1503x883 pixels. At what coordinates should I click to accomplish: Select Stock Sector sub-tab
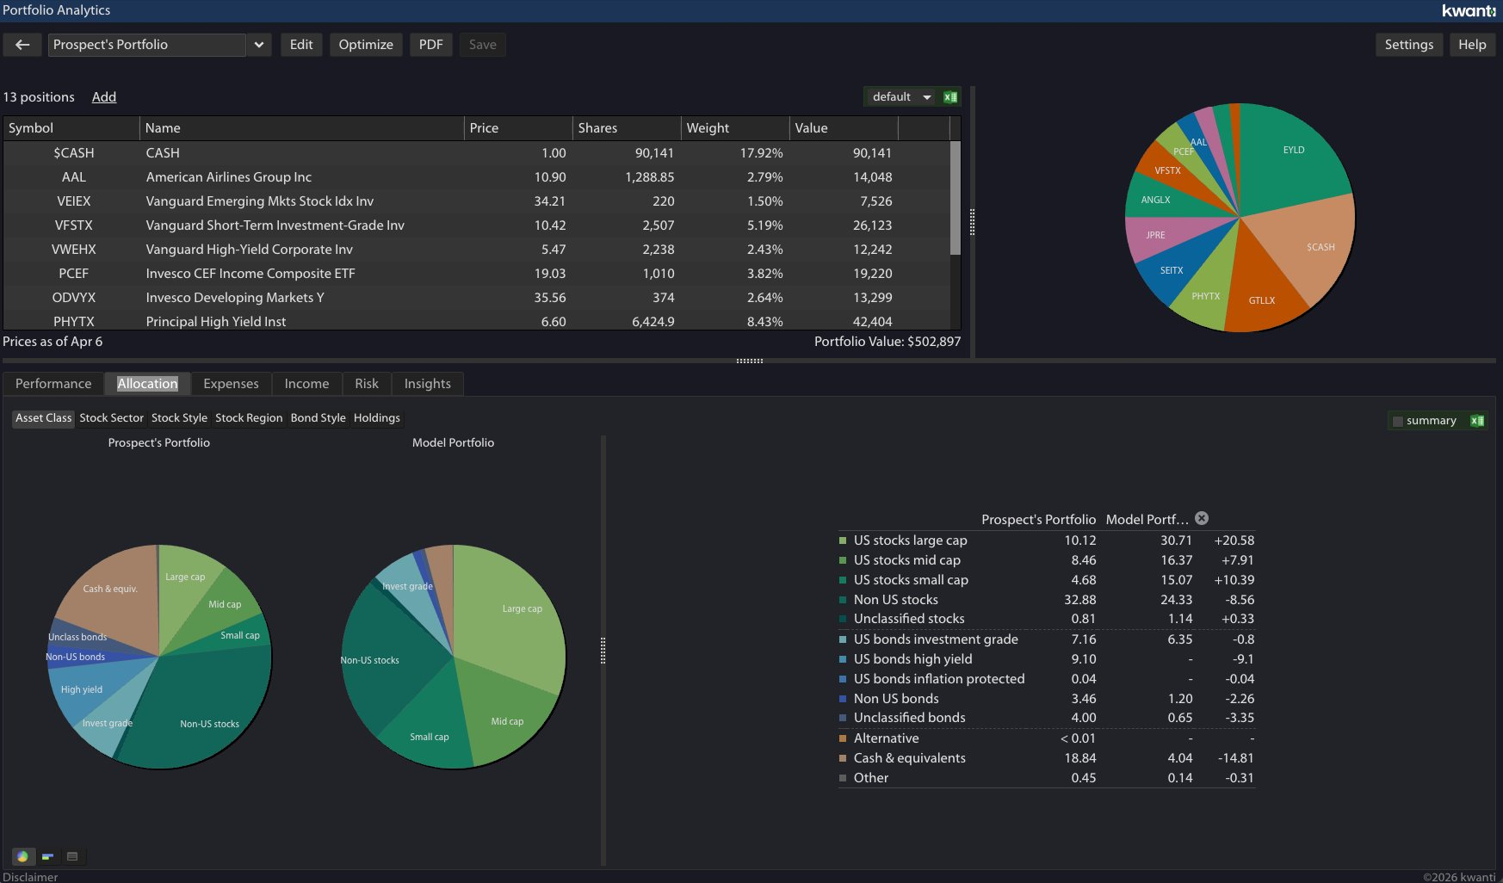click(x=112, y=418)
